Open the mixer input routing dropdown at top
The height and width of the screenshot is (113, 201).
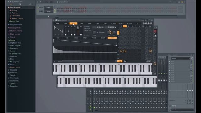[181, 58]
